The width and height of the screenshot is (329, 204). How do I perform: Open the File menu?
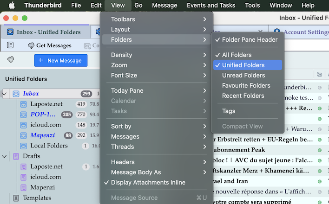click(76, 5)
